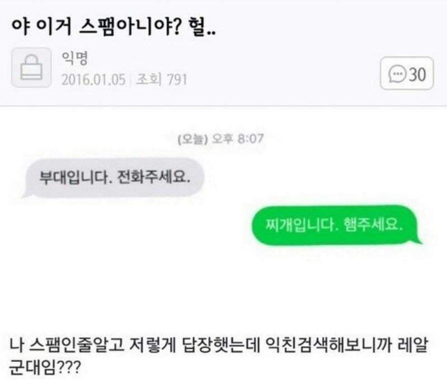Image resolution: width=447 pixels, height=385 pixels.
Task: Click the 전화주세요. text in received message
Action: [x=154, y=177]
